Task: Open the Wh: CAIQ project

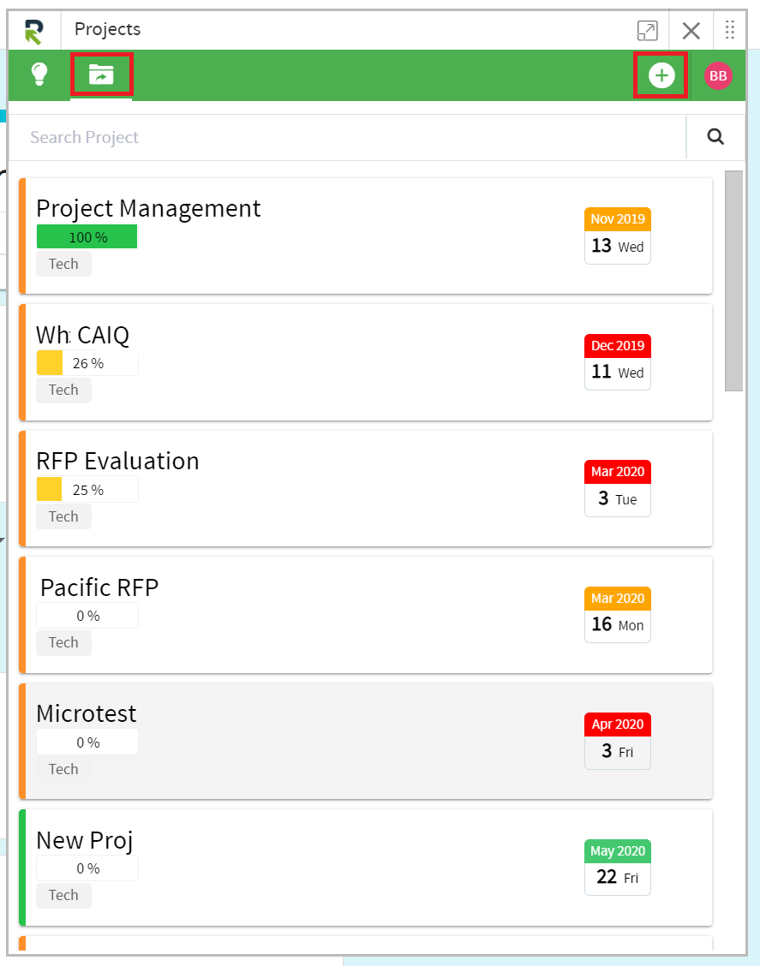Action: pos(82,335)
